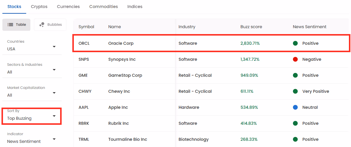Click GameStop Corp name
Image resolution: width=351 pixels, height=147 pixels.
[125, 76]
